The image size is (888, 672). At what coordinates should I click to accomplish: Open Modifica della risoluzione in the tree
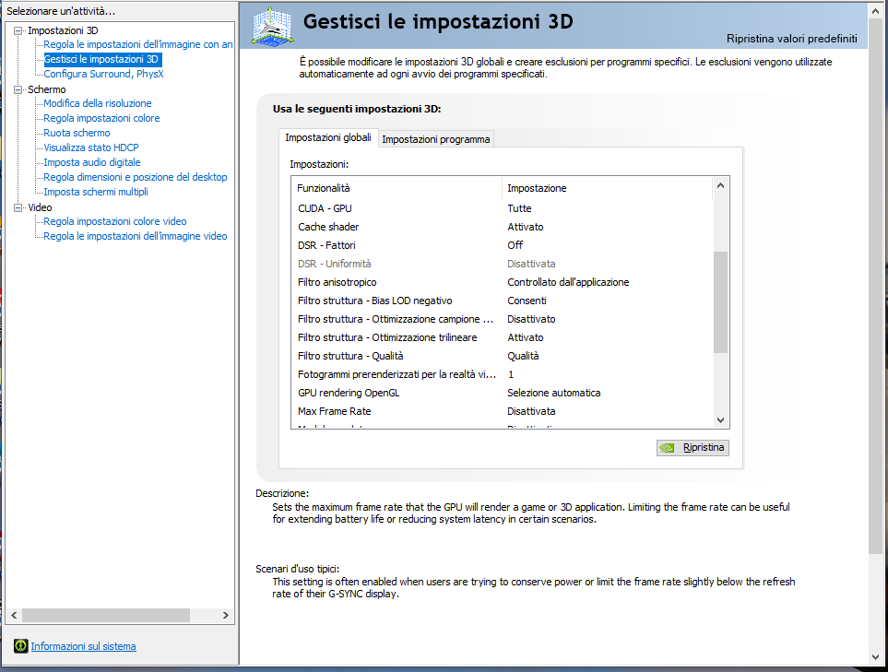(98, 103)
